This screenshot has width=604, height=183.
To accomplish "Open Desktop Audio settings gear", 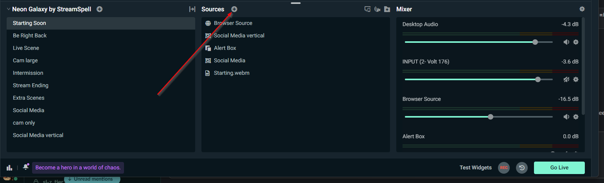I will 576,42.
